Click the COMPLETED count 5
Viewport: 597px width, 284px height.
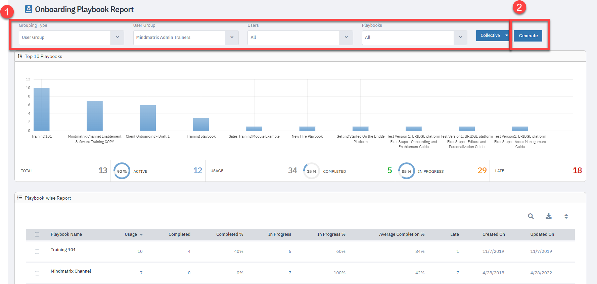coord(390,170)
